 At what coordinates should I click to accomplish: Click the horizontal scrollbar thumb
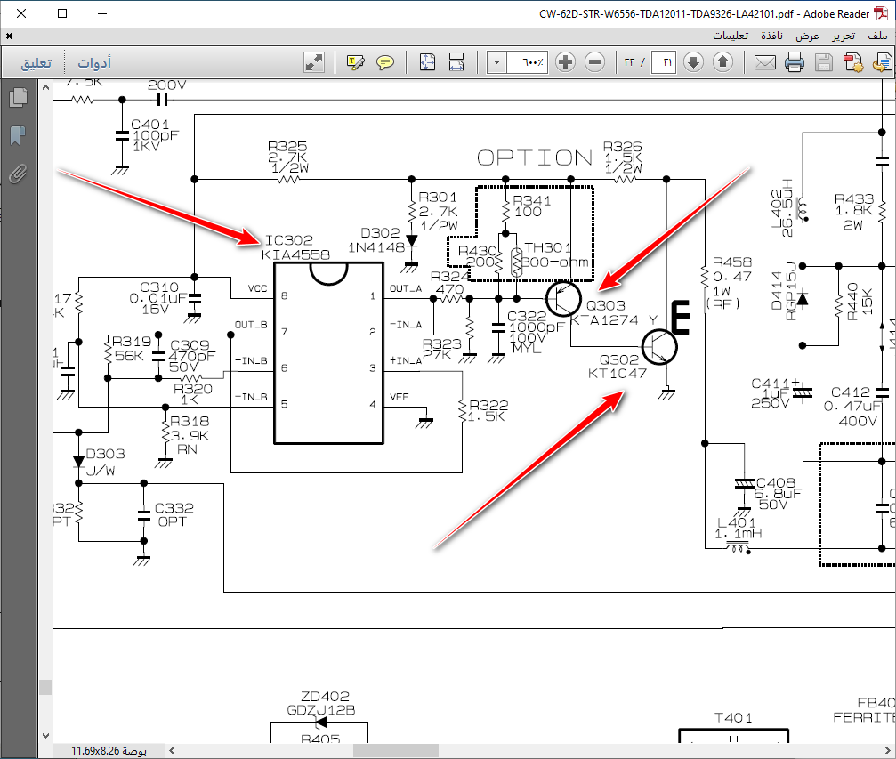click(x=395, y=750)
